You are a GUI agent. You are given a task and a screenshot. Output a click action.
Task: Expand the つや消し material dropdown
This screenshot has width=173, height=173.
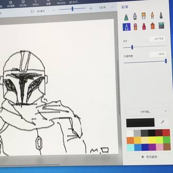[x=147, y=111]
